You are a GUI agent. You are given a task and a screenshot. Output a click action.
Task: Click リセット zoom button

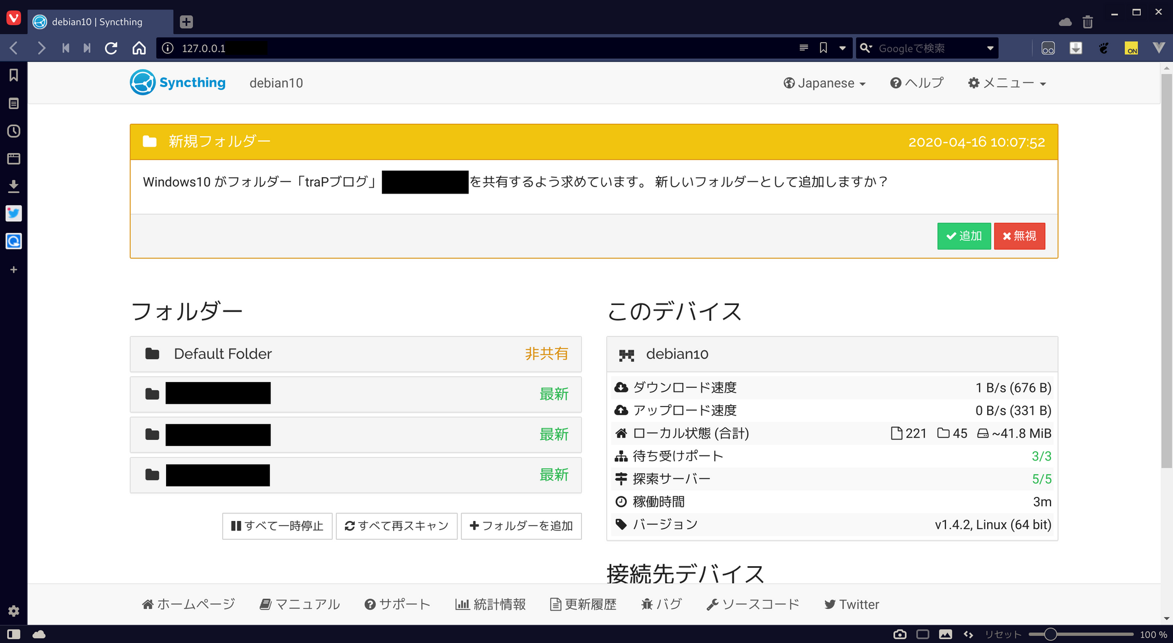tap(1002, 634)
